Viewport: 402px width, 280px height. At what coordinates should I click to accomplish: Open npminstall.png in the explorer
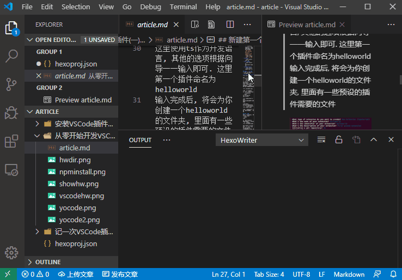click(x=71, y=172)
